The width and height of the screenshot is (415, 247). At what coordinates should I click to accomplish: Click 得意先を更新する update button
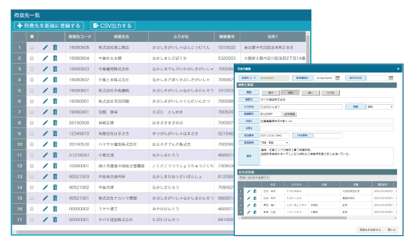coord(370,230)
